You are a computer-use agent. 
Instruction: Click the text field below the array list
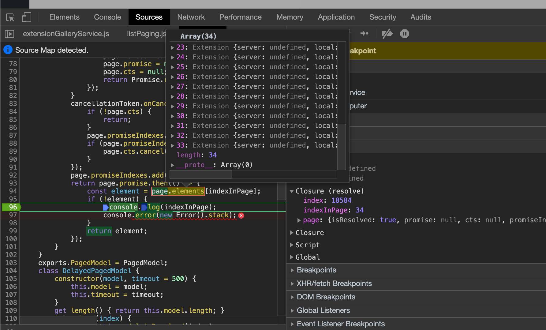(x=200, y=174)
